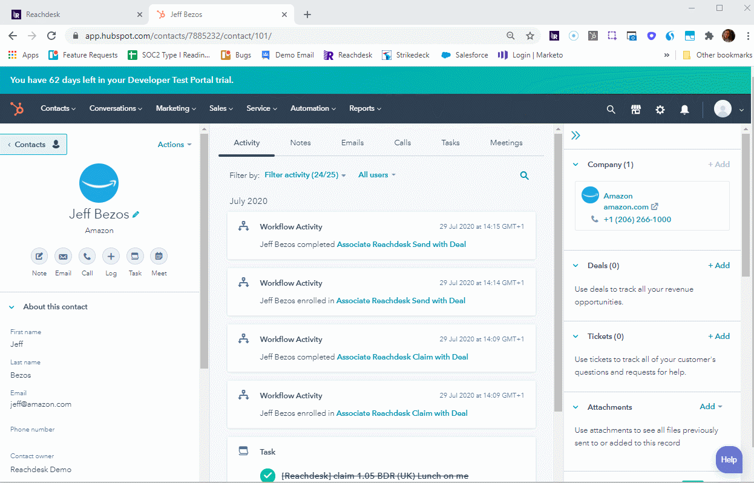This screenshot has width=754, height=483.
Task: Switch to the Tasks tab
Action: (450, 143)
